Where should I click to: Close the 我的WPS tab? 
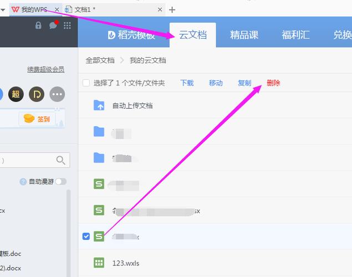tap(57, 9)
